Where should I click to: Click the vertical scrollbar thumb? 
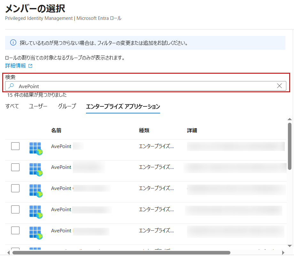[x=290, y=146]
